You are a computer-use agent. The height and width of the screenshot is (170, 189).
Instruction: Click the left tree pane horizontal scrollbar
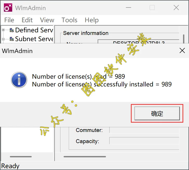21,157
